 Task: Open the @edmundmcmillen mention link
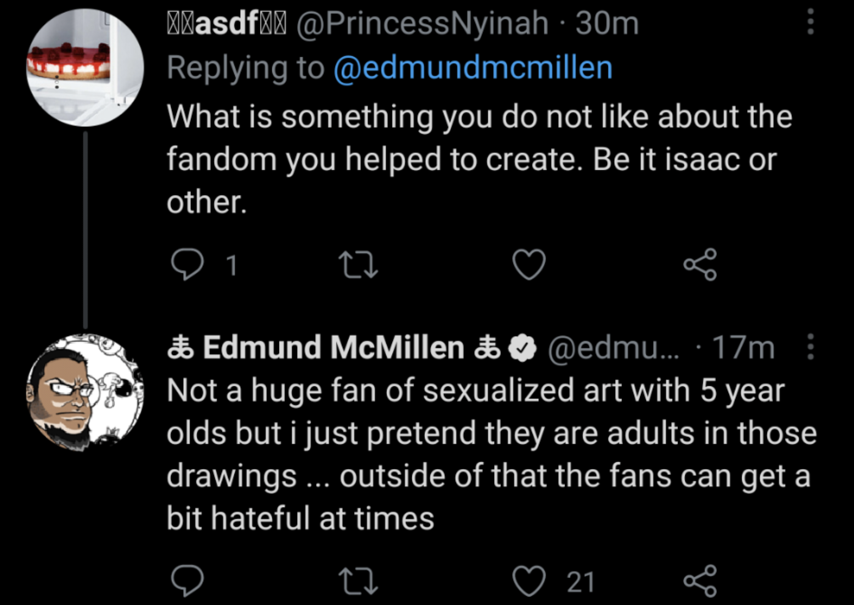coord(473,68)
